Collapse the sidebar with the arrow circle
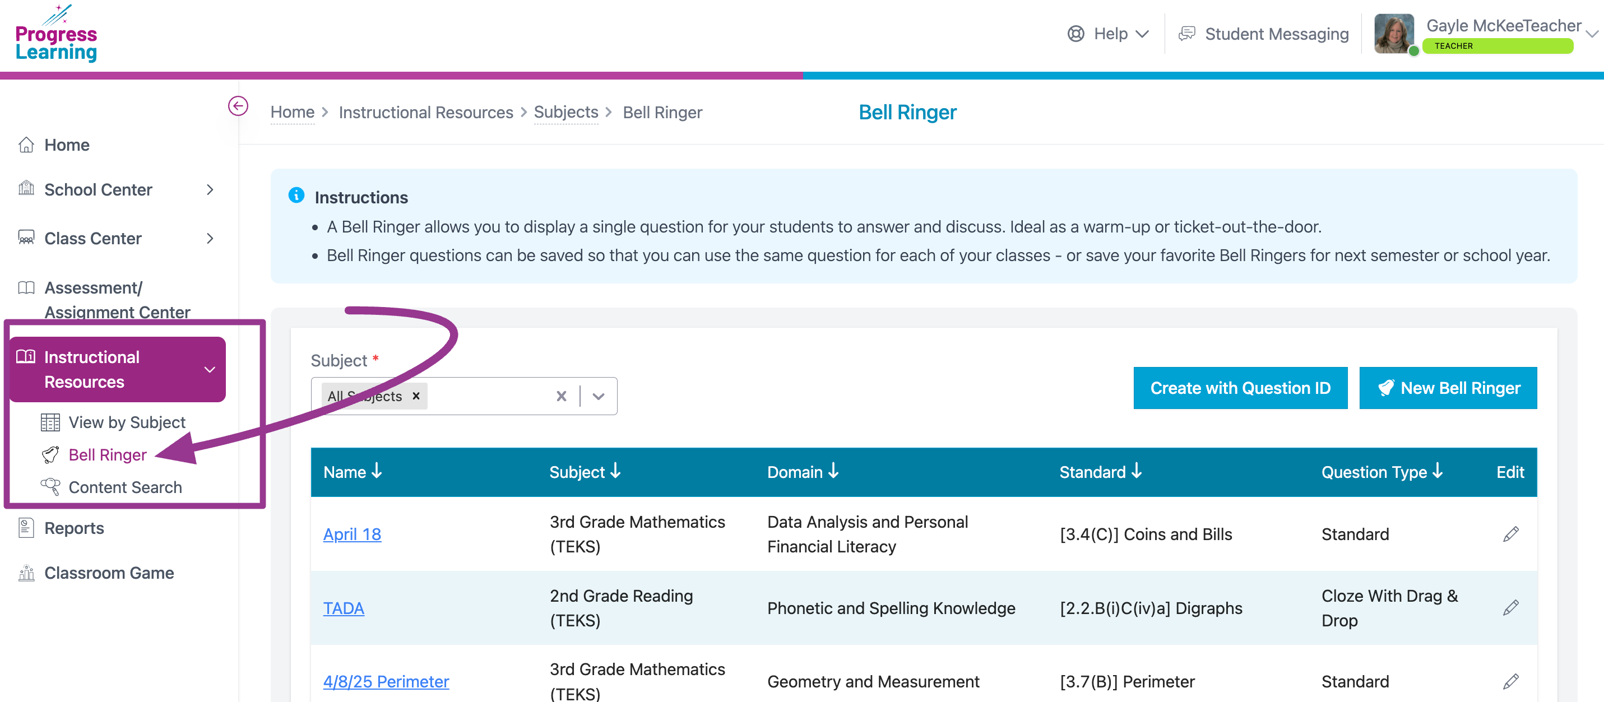The height and width of the screenshot is (702, 1604). tap(238, 106)
